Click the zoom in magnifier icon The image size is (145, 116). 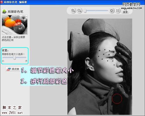point(73,10)
